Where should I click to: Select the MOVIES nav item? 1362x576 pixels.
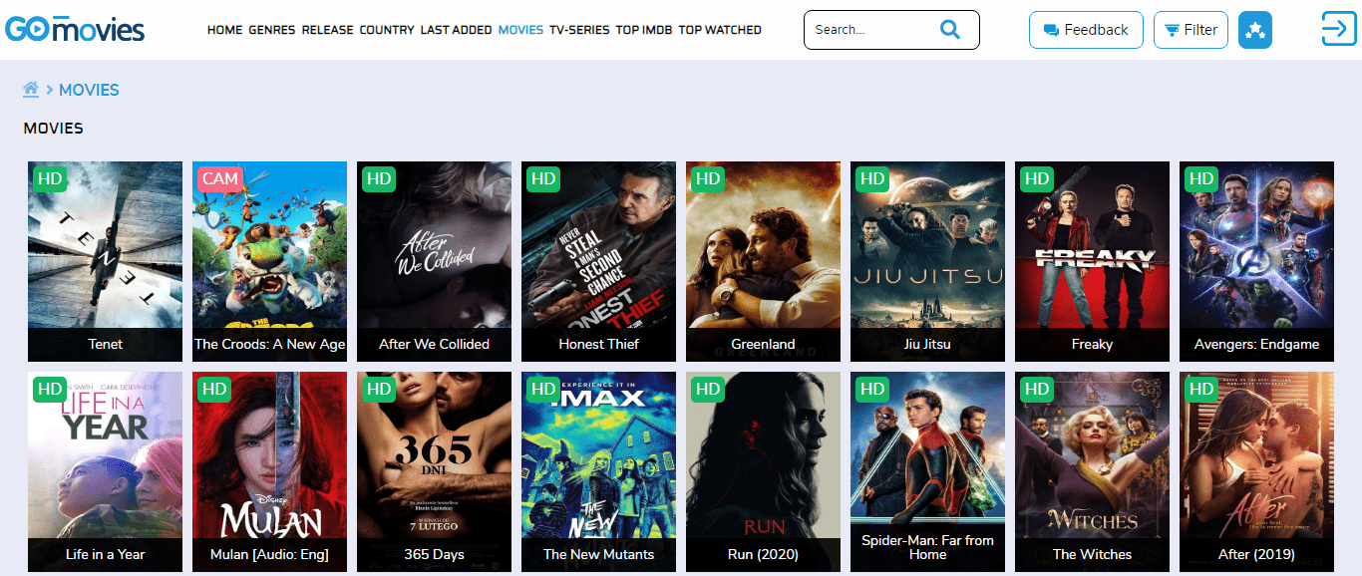tap(520, 30)
